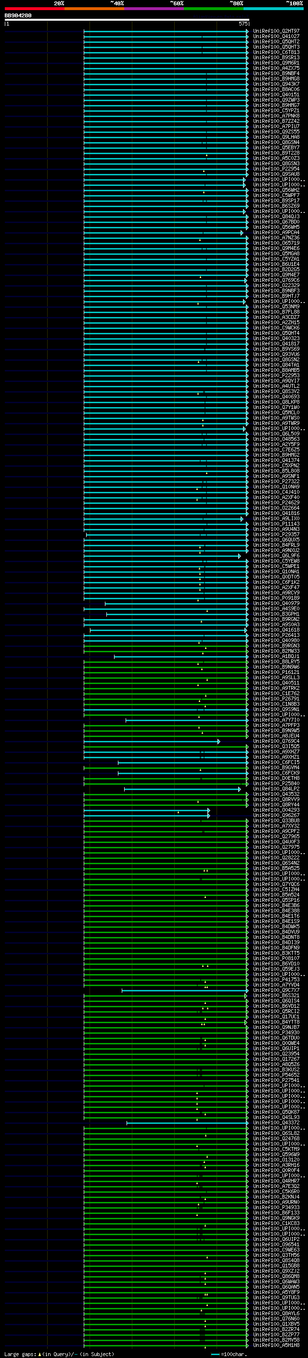The width and height of the screenshot is (308, 1358).
Task: Select hit label UniRef100_Q40693
Action: point(276,397)
